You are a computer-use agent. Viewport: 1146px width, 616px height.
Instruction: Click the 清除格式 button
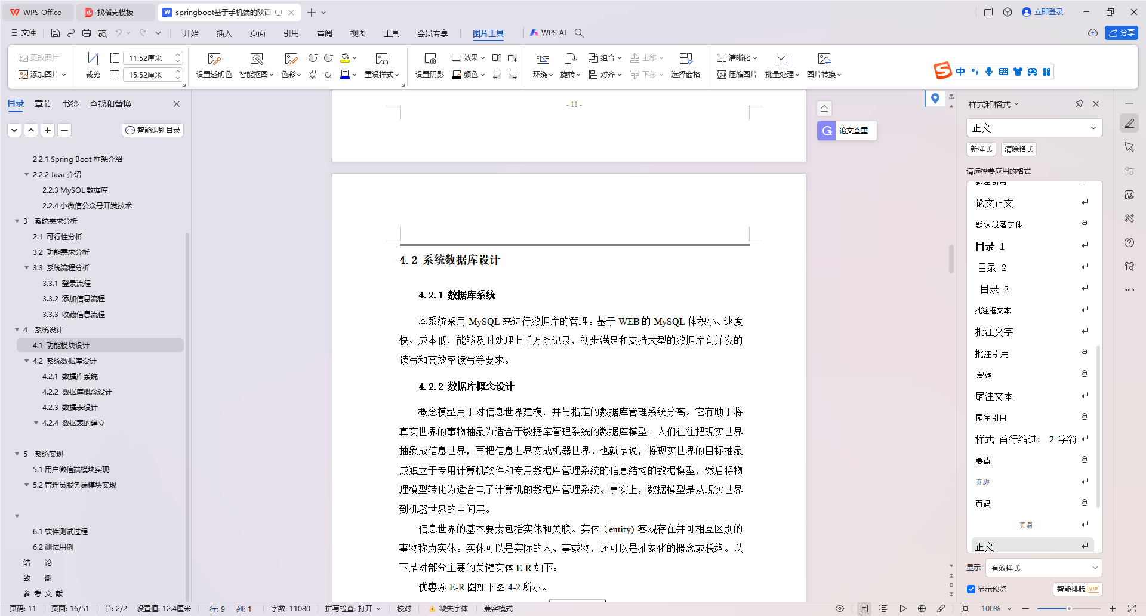tap(1018, 149)
